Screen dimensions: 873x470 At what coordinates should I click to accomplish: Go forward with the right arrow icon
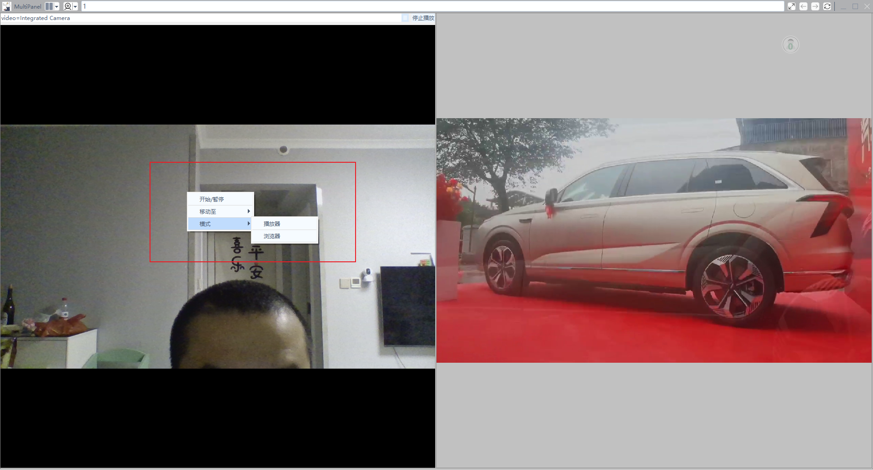[815, 6]
